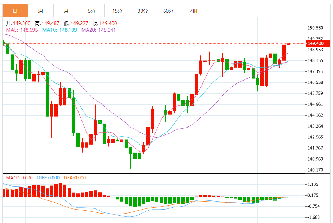Click the -0.754 MACD axis label
The height and width of the screenshot is (223, 333).
click(313, 206)
